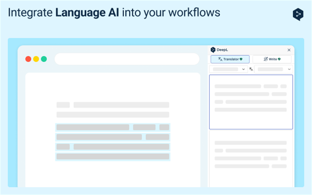Toggle the yellow traffic light button
312x195 pixels.
(36, 59)
